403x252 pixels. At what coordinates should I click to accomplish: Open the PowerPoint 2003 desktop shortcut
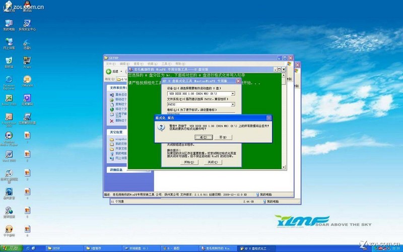click(x=9, y=120)
